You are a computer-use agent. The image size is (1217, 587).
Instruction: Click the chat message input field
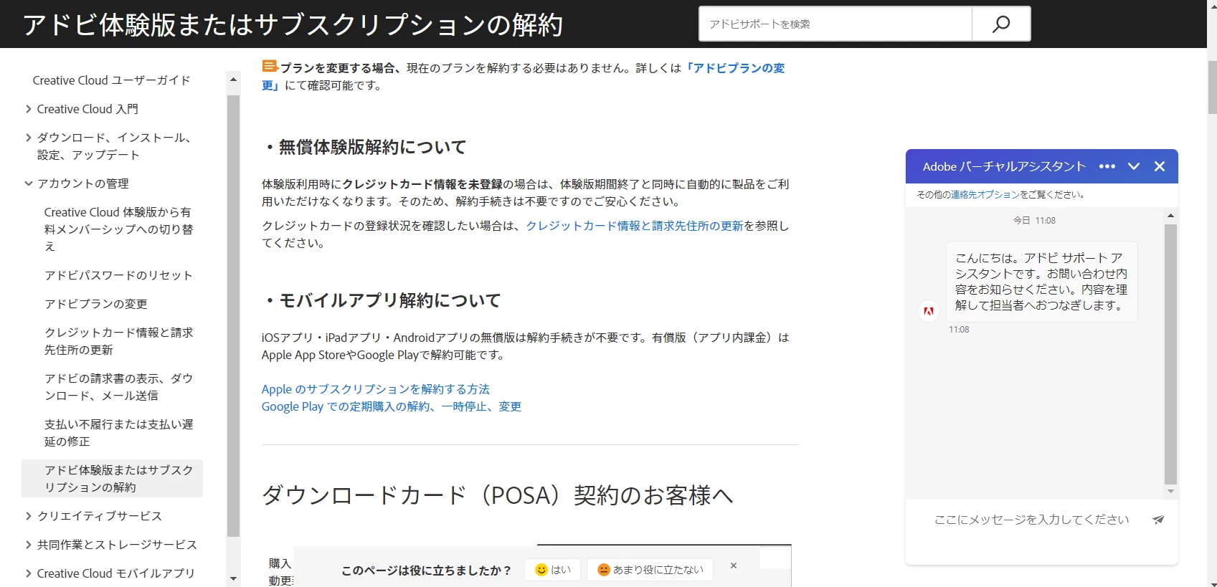1031,520
